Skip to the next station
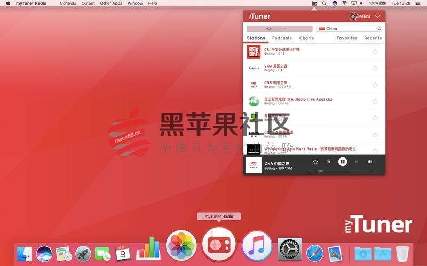 tap(357, 162)
